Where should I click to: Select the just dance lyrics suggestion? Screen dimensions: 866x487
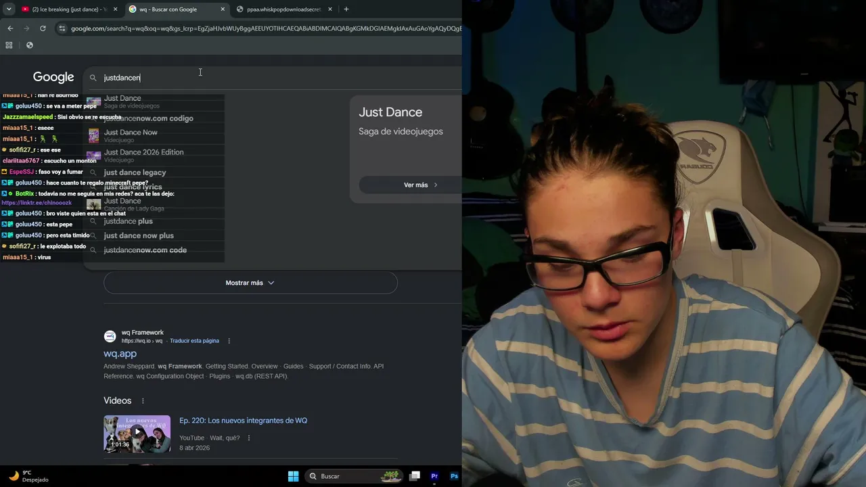154,187
